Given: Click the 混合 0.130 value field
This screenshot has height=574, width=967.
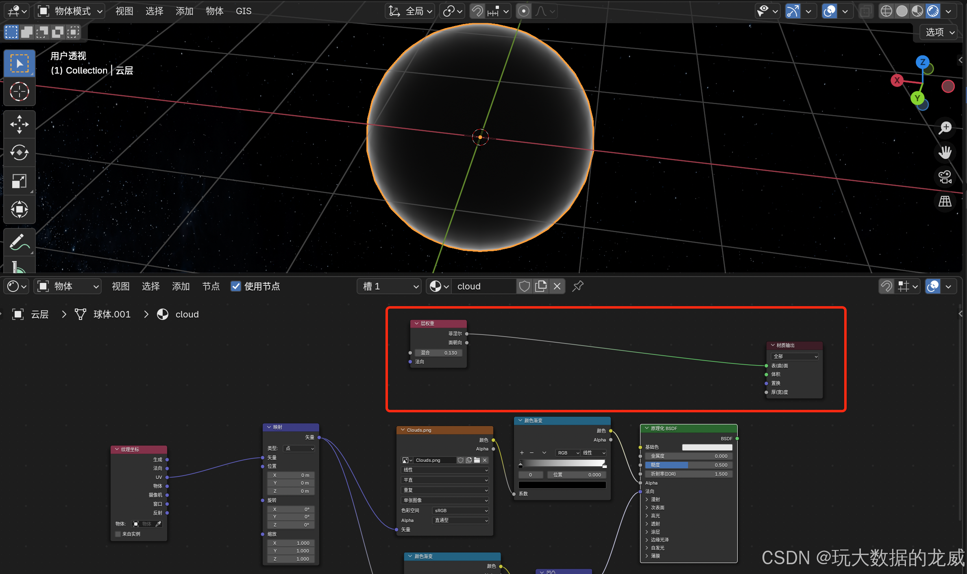Looking at the screenshot, I should (438, 353).
